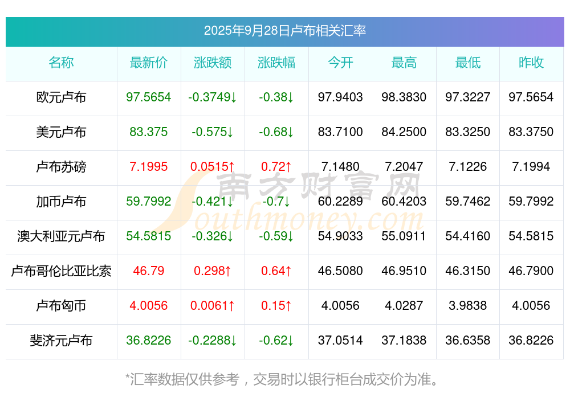Click the 澳大利亚元卢布 row name
Image resolution: width=570 pixels, height=397 pixels.
tap(61, 236)
